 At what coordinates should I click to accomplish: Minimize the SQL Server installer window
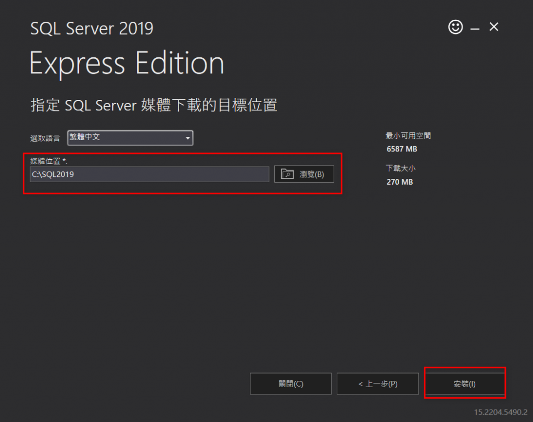[x=475, y=29]
